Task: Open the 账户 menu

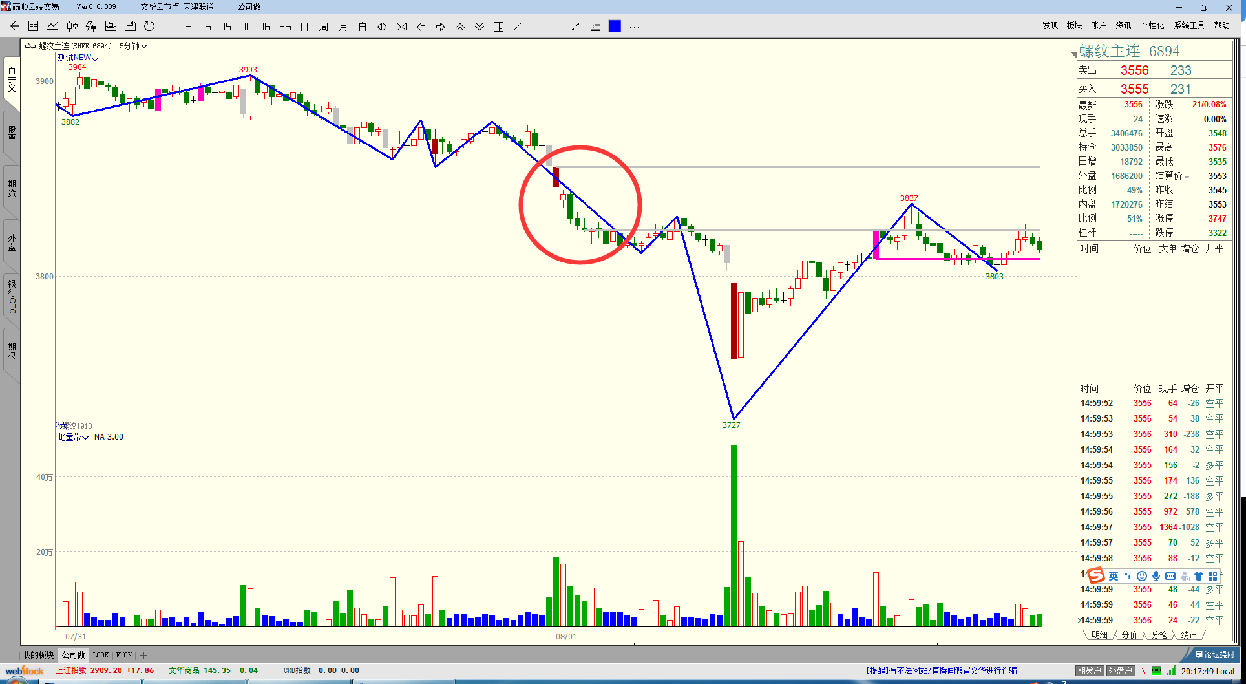Action: click(x=1099, y=25)
